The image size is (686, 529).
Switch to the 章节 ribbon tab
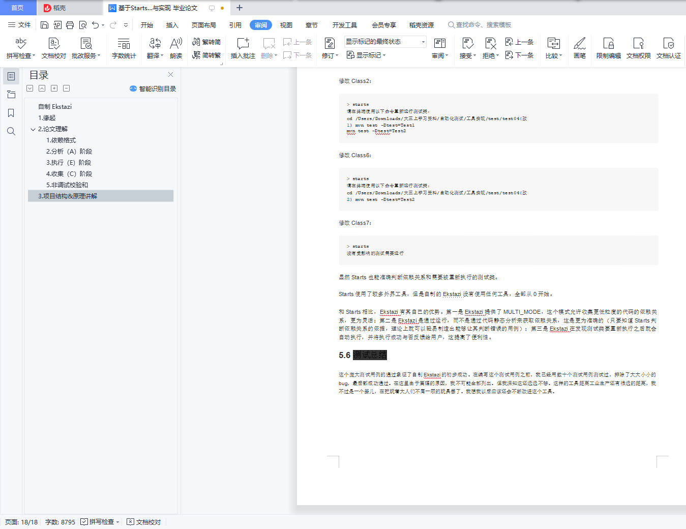click(x=312, y=25)
